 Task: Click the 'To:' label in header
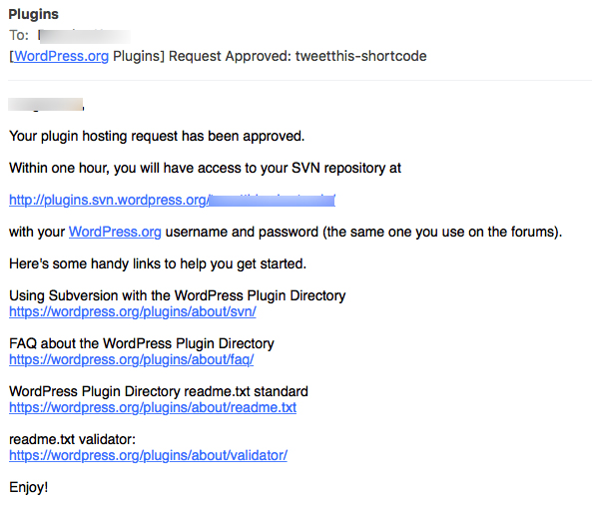click(x=19, y=36)
